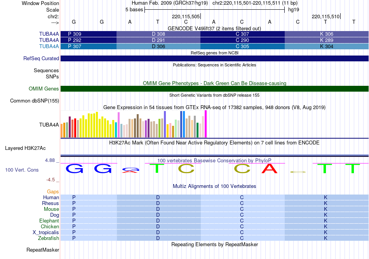Image resolution: width=369 pixels, height=259 pixels.
Task: Click the C 307 codon block
Action: coord(242,34)
